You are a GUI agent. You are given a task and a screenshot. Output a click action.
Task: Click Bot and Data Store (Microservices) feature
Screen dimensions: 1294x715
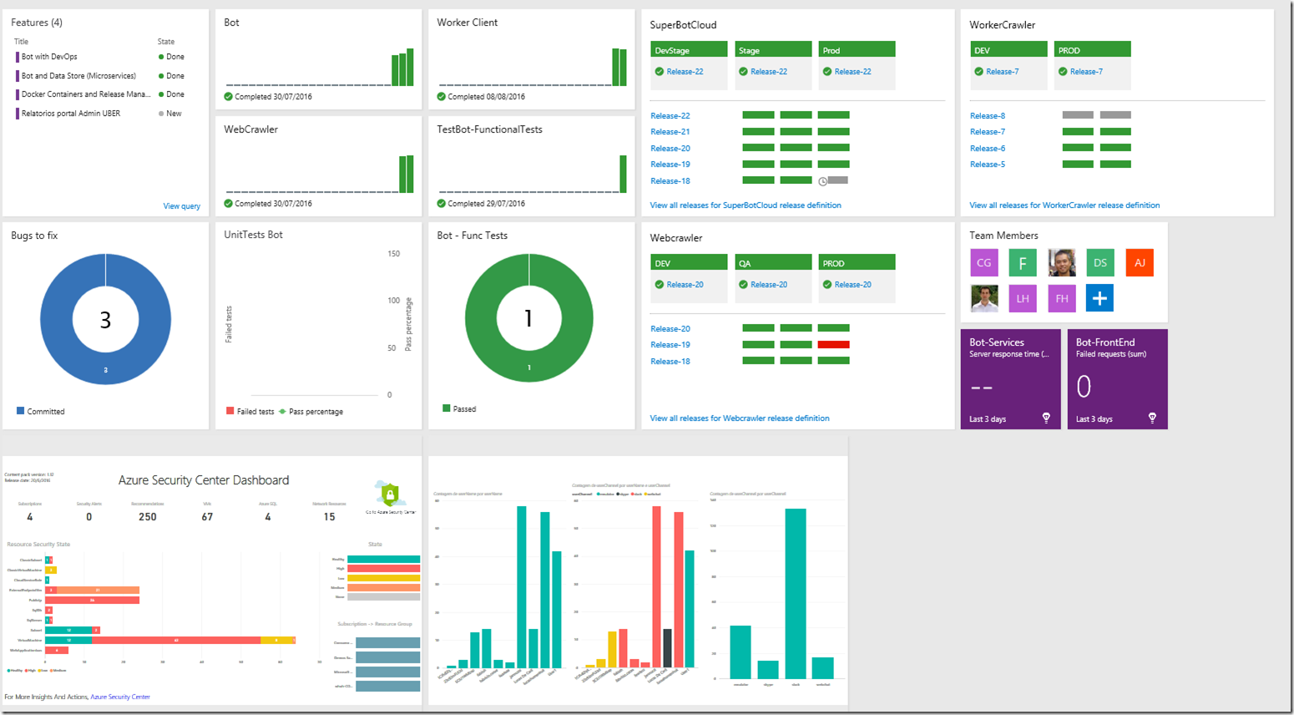(x=78, y=76)
